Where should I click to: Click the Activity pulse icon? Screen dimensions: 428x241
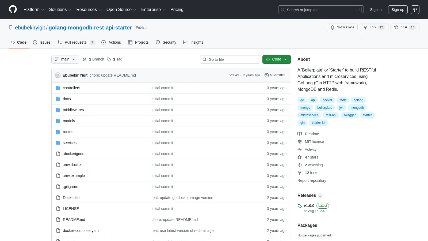point(300,149)
